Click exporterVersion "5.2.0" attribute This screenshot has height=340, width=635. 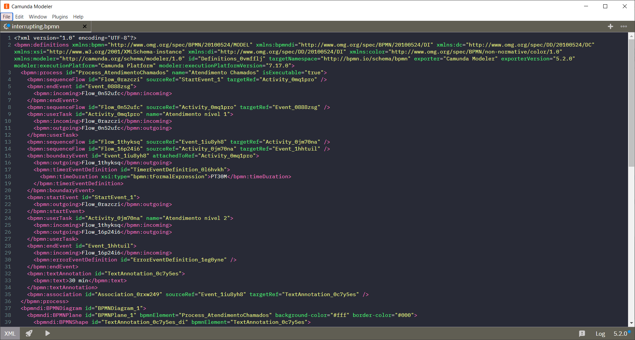[x=538, y=58]
